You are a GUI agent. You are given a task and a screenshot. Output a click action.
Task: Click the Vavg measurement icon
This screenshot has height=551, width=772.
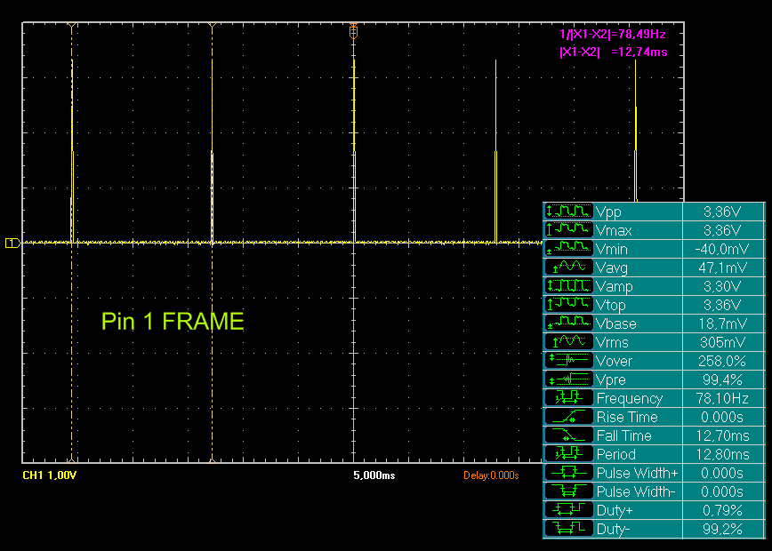coord(568,268)
